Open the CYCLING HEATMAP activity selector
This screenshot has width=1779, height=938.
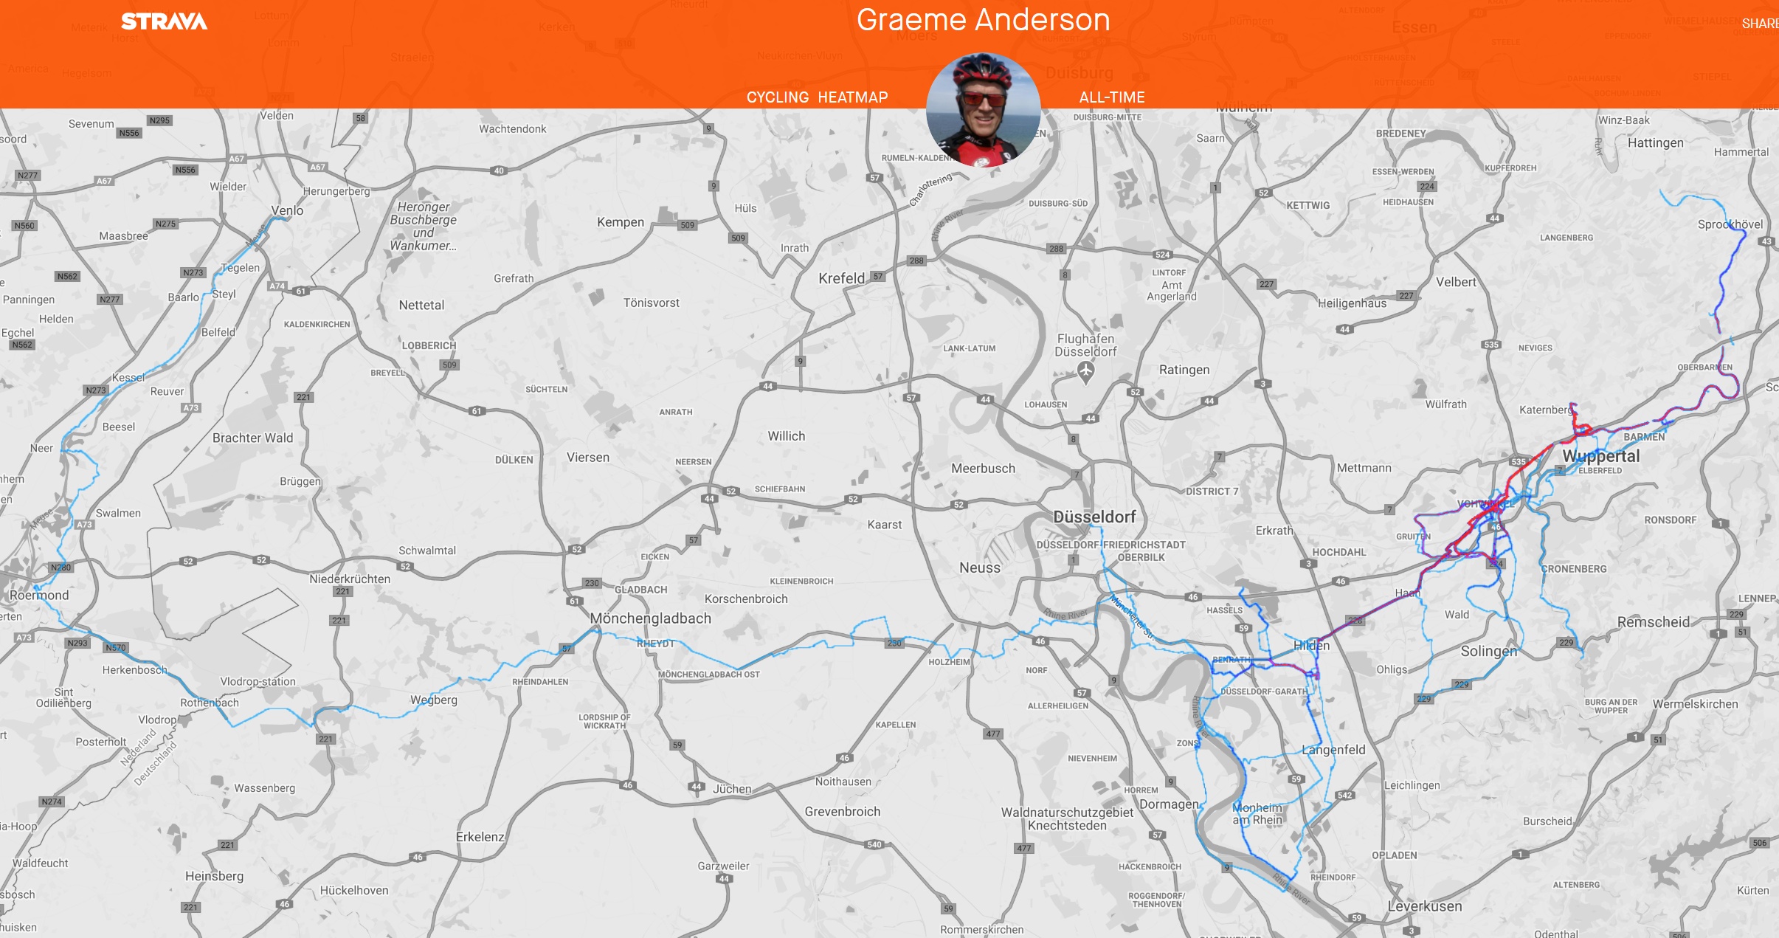[817, 97]
